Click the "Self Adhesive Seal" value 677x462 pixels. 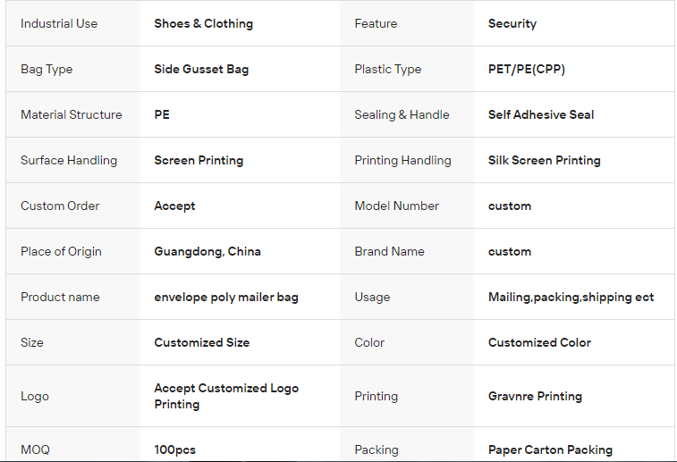[540, 114]
